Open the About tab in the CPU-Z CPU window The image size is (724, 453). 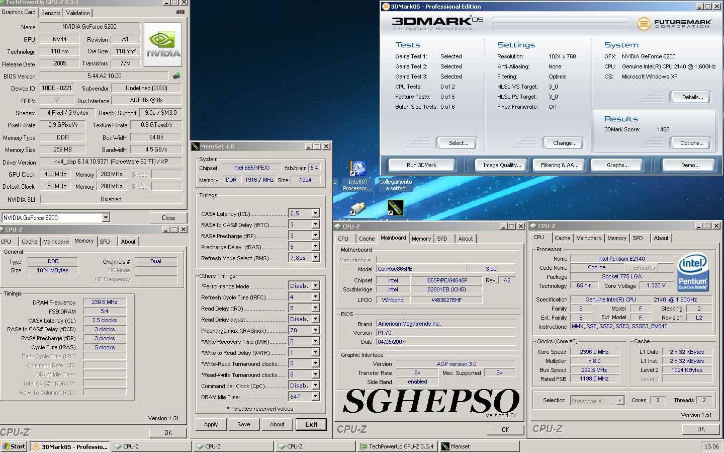tap(661, 238)
